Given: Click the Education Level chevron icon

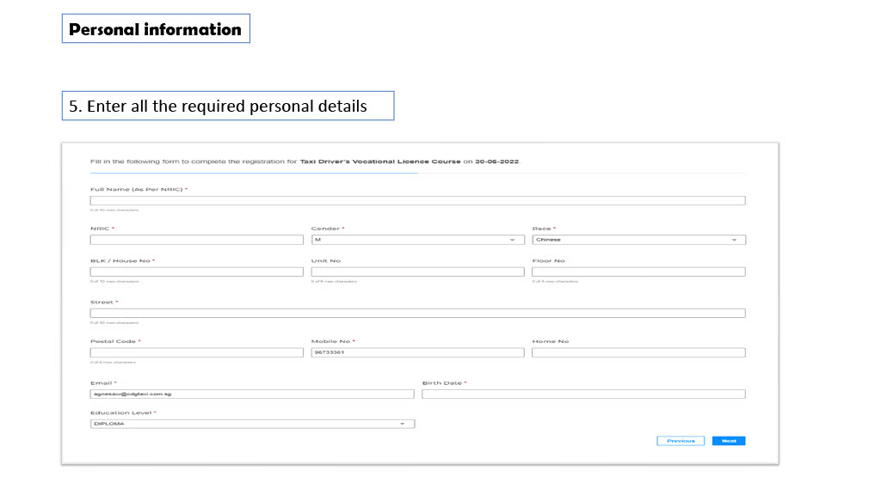Looking at the screenshot, I should (x=403, y=424).
